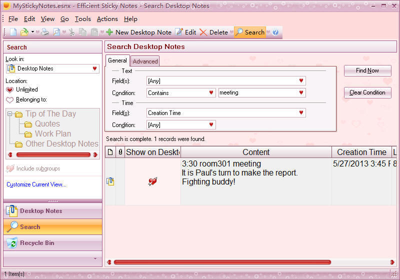Viewport: 400px width, 280px height.
Task: Click the Help question mark icon
Action: click(x=275, y=32)
